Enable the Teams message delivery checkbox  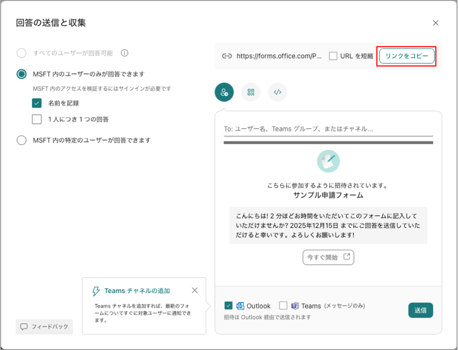tap(283, 306)
